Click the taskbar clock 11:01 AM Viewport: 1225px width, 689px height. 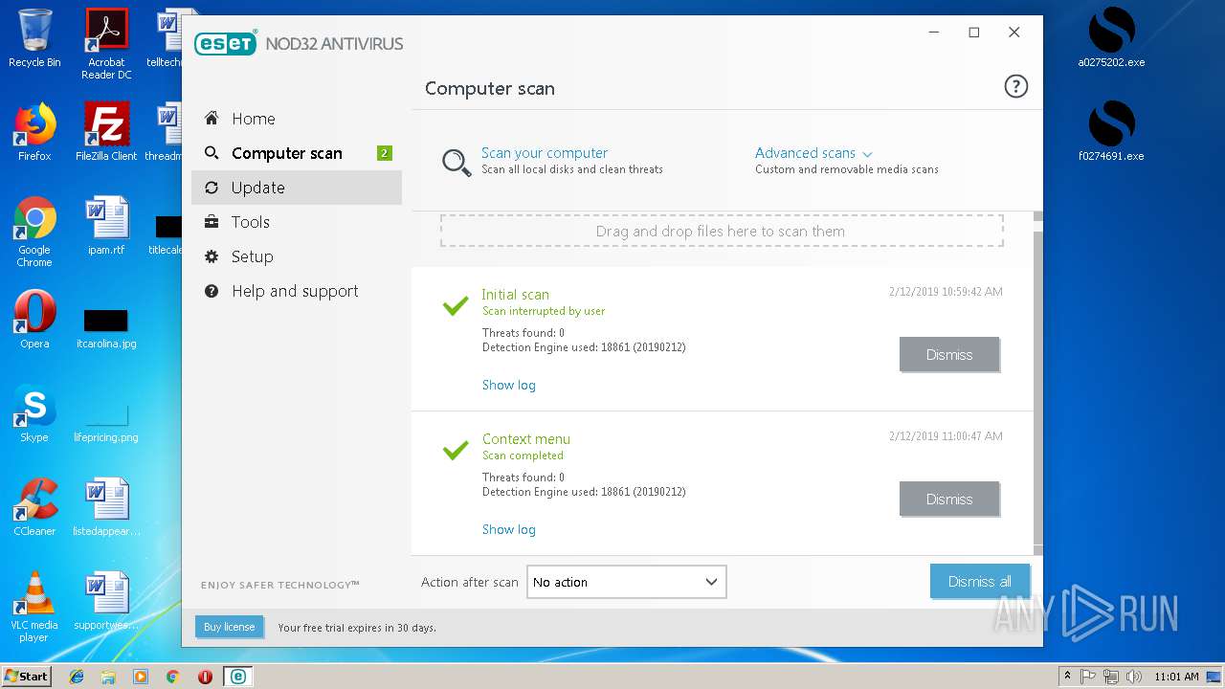pos(1176,677)
